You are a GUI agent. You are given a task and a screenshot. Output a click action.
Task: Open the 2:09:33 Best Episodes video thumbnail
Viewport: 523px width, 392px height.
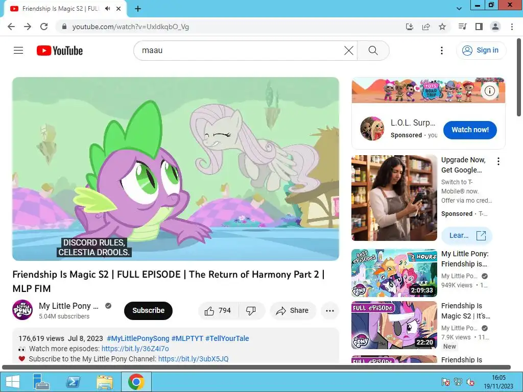pyautogui.click(x=394, y=273)
